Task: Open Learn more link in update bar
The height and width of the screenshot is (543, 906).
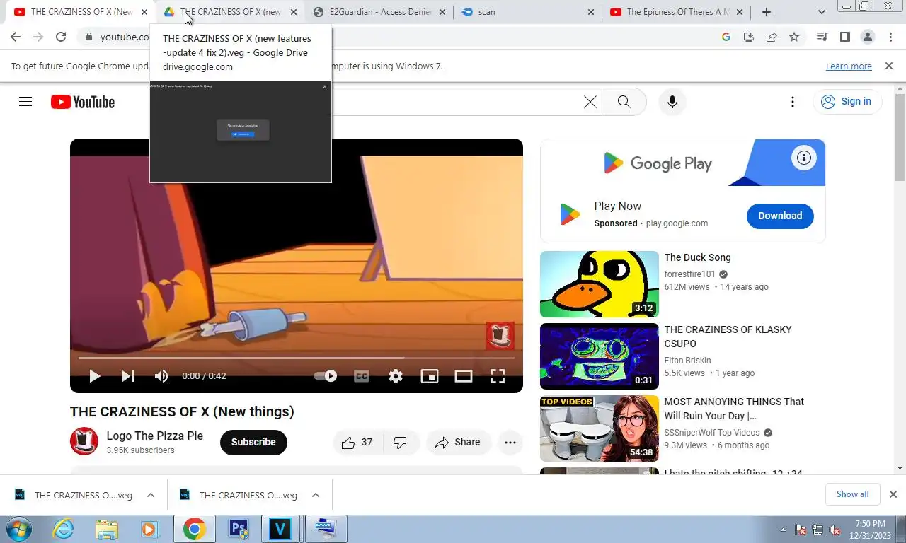Action: tap(849, 66)
